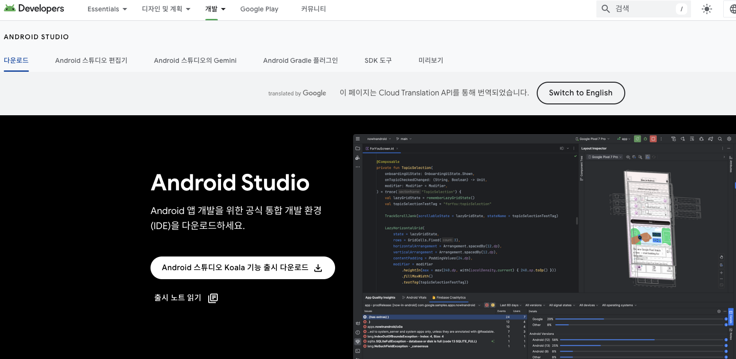The image size is (736, 359).
Task: Click the red Stop button in the IDE screenshot
Action: point(653,139)
